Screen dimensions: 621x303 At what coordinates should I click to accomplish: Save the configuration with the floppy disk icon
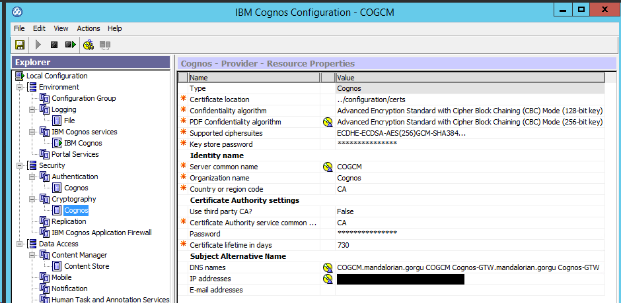point(20,45)
